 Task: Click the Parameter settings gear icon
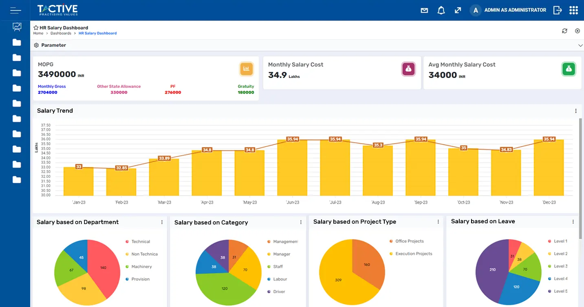point(36,45)
